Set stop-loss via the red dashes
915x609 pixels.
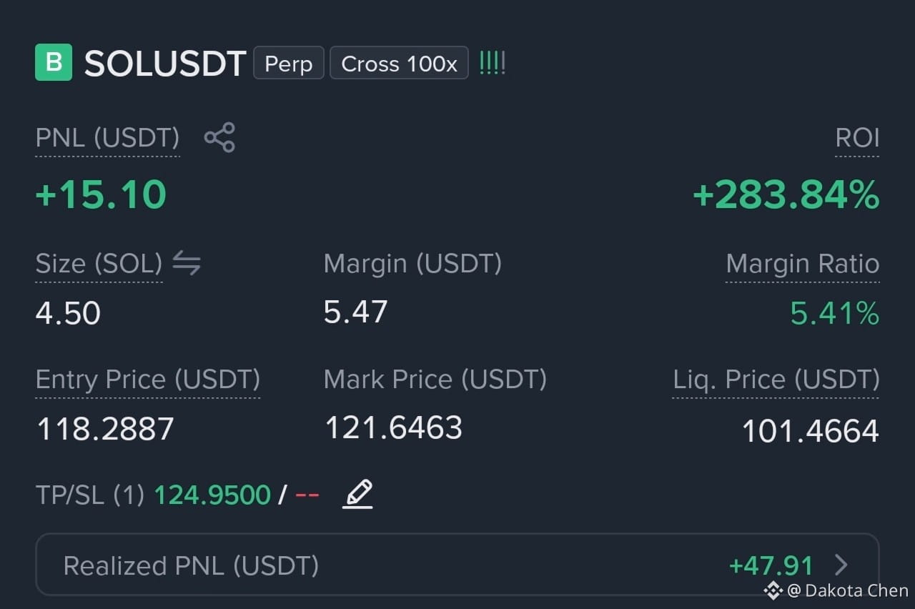(x=307, y=495)
